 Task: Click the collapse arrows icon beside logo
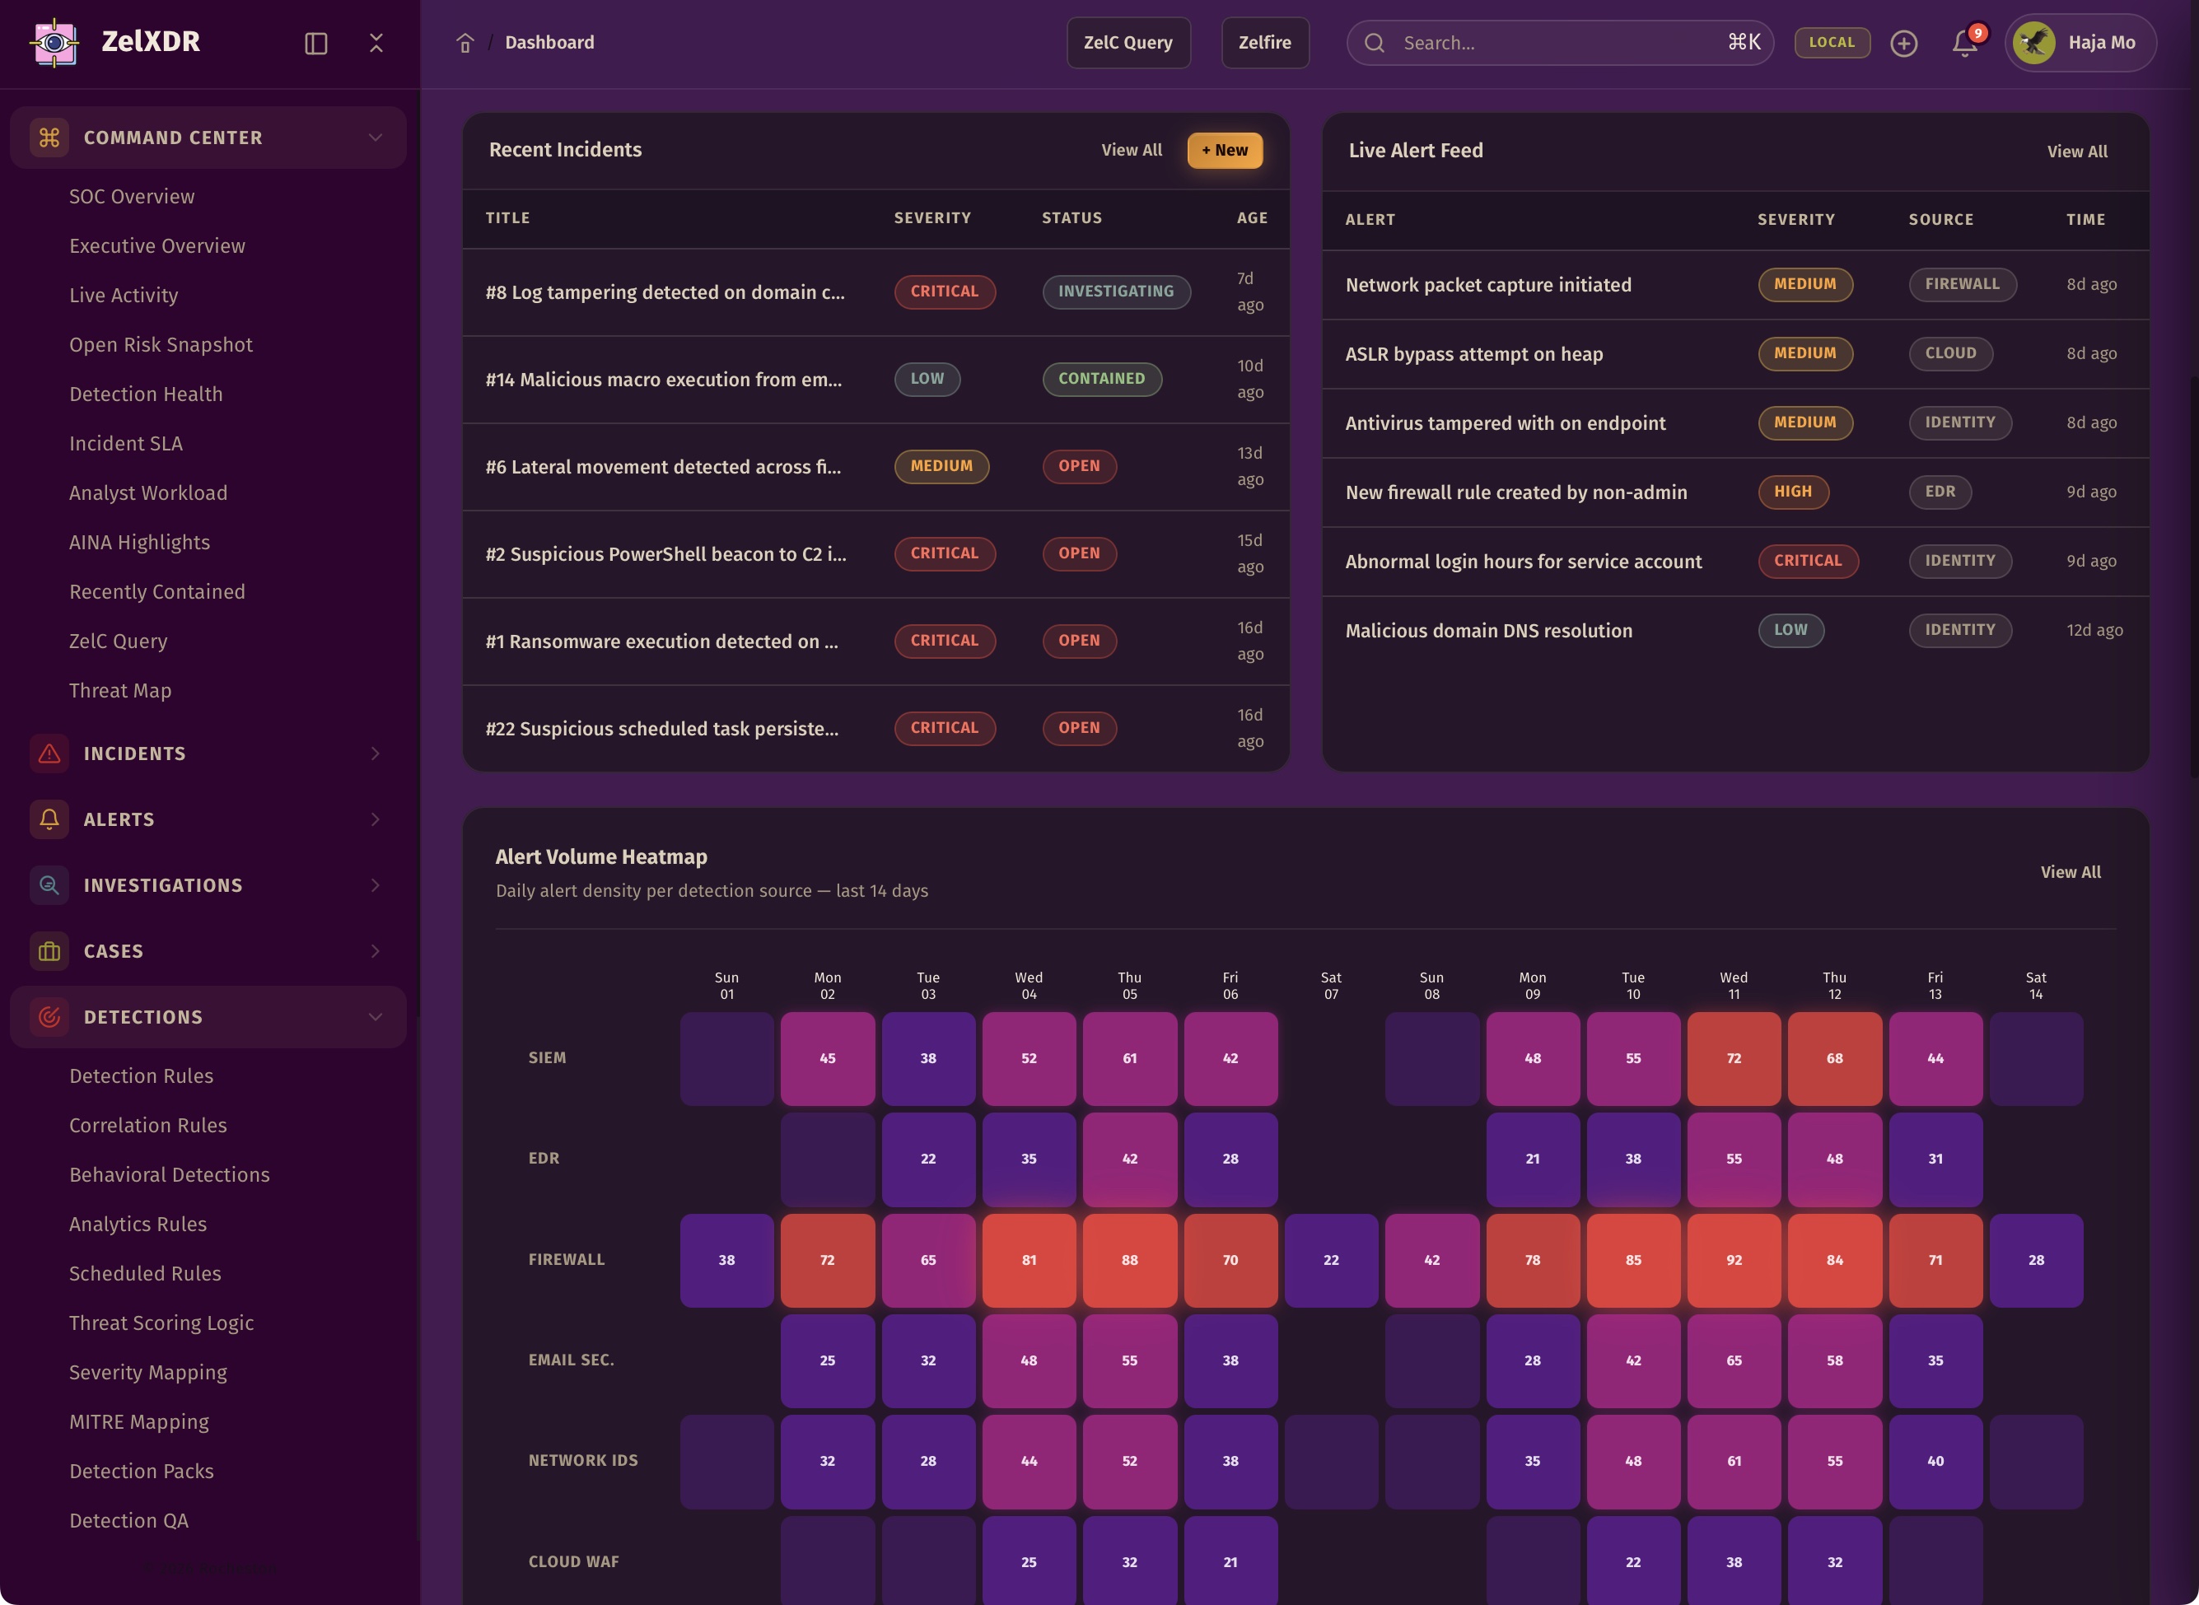[376, 43]
